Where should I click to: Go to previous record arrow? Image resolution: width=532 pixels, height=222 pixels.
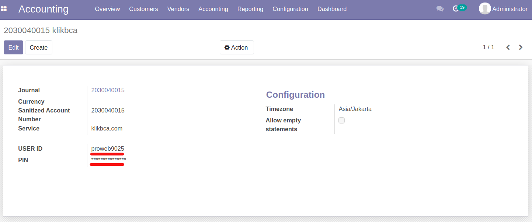[x=508, y=47]
